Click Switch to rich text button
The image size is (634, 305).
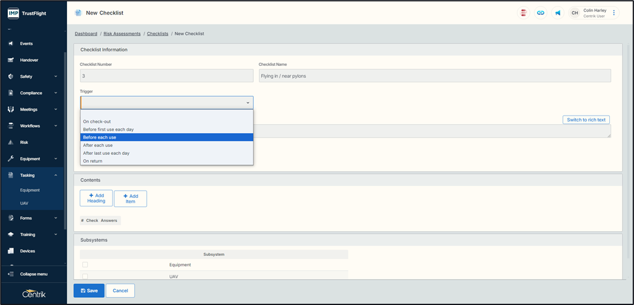click(x=586, y=120)
